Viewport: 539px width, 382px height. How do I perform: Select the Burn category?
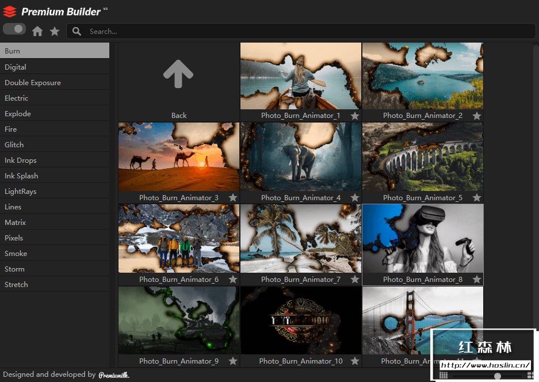tap(55, 51)
